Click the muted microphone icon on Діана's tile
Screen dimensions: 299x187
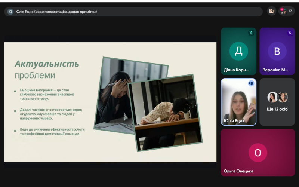point(251,33)
